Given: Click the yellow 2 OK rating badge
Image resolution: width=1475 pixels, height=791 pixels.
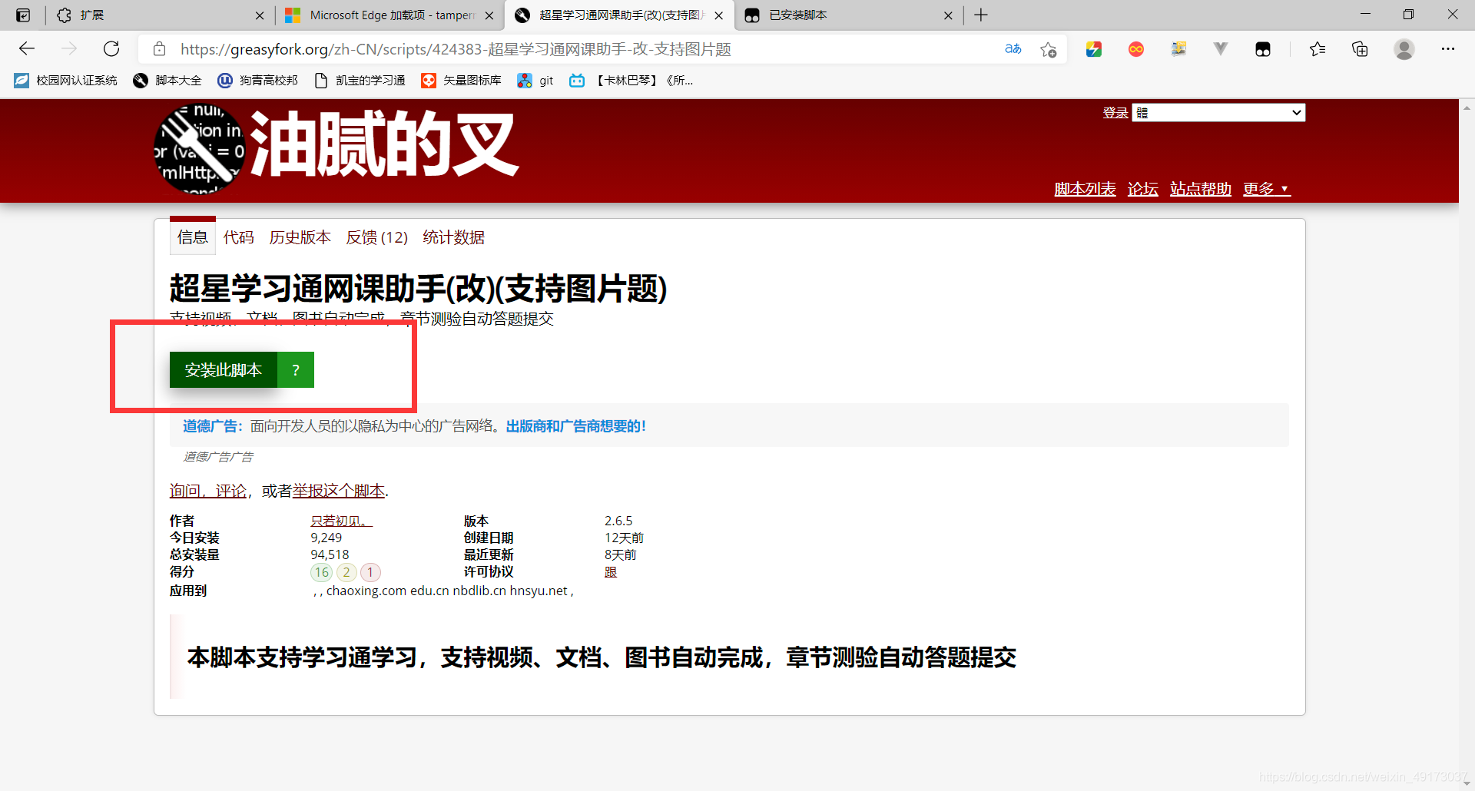Looking at the screenshot, I should coord(347,572).
